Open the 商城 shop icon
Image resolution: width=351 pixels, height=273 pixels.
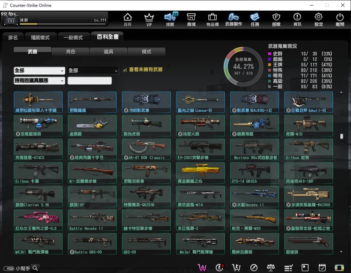pyautogui.click(x=191, y=20)
